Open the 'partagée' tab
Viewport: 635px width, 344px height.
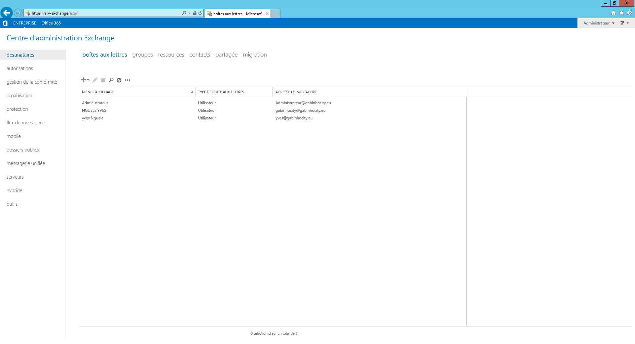[226, 55]
